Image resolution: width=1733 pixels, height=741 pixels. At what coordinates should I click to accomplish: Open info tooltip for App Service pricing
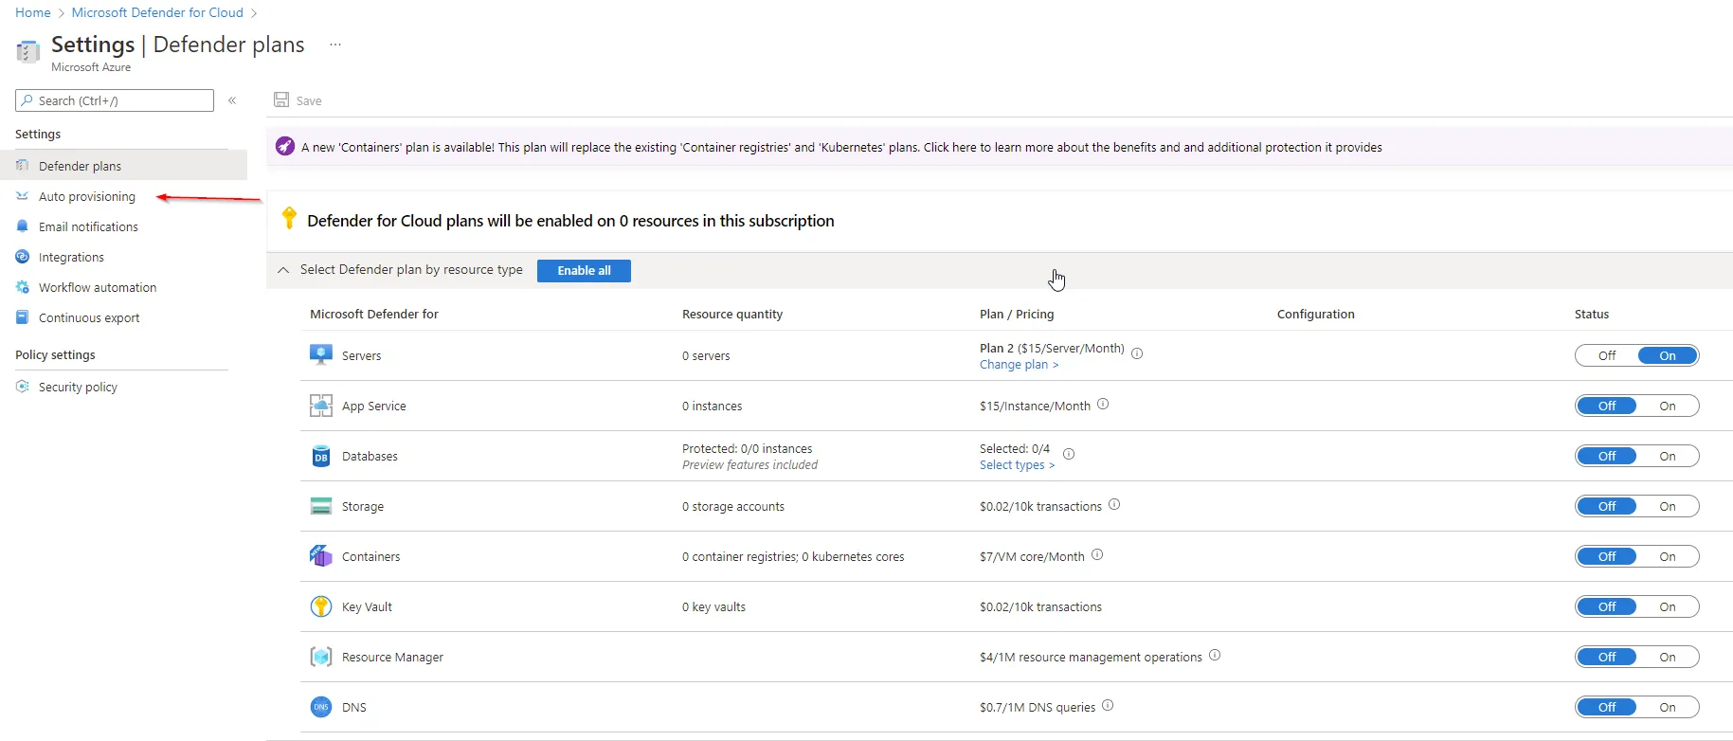[x=1103, y=404]
